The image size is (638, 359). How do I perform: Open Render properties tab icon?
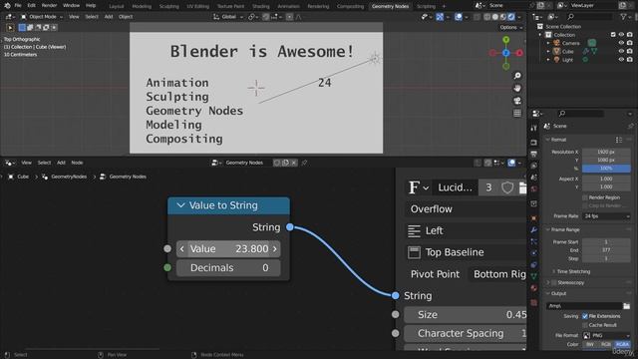[534, 143]
